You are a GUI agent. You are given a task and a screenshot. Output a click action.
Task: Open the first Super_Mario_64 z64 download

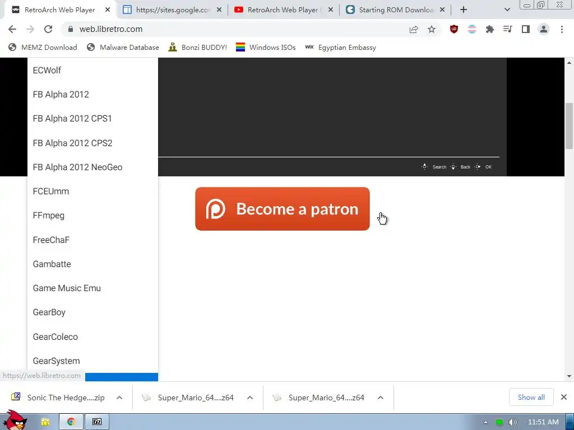188,398
